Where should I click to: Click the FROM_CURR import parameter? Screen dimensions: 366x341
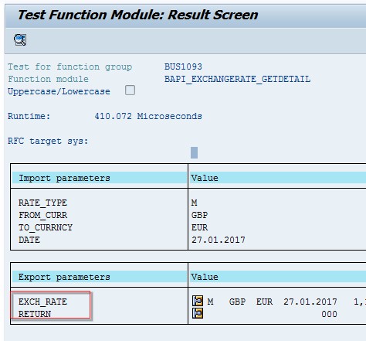[x=42, y=215]
